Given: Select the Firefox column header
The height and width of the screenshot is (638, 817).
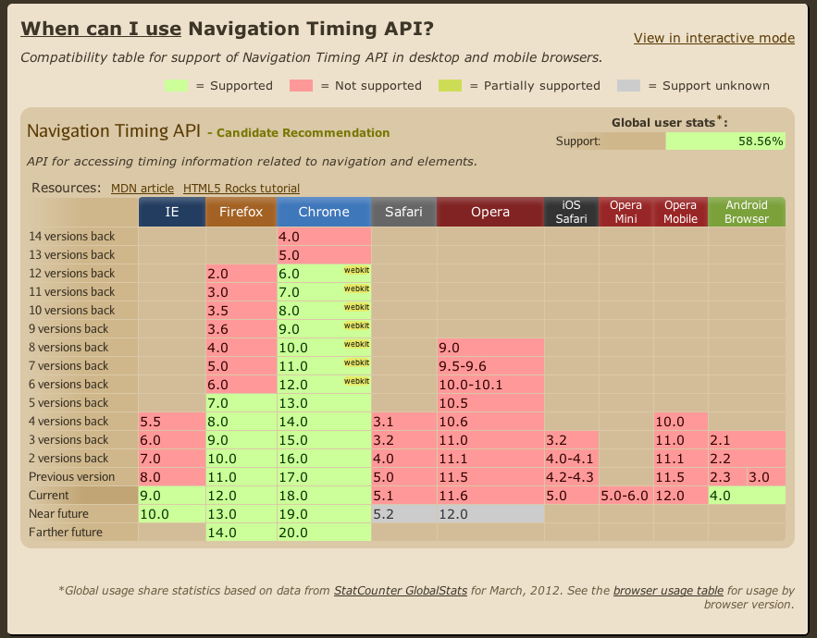Looking at the screenshot, I should pos(241,212).
